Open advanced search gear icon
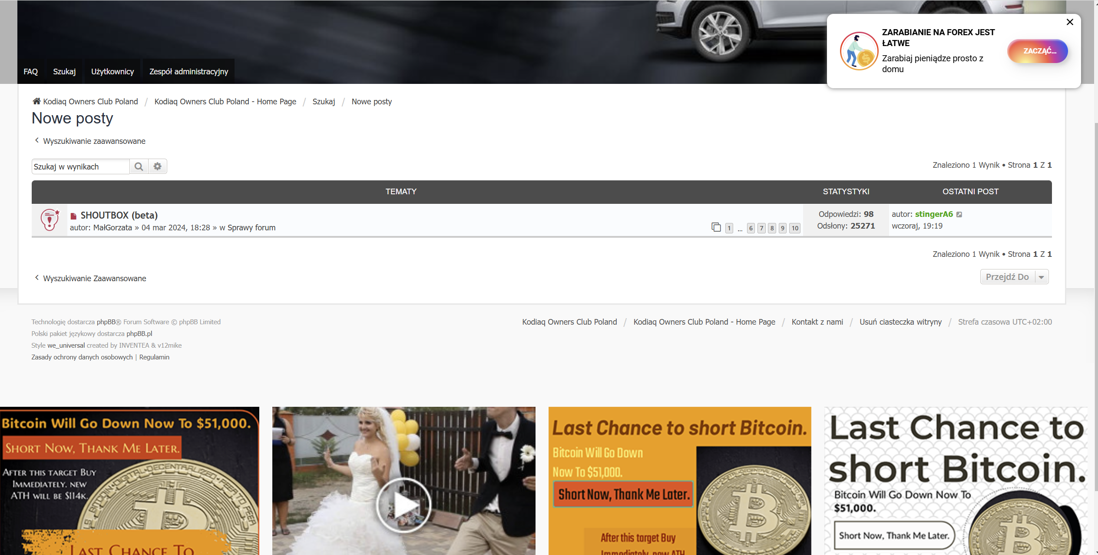The width and height of the screenshot is (1098, 555). point(158,166)
